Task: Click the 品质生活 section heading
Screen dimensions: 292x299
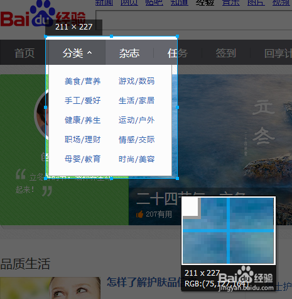Action: (25, 264)
